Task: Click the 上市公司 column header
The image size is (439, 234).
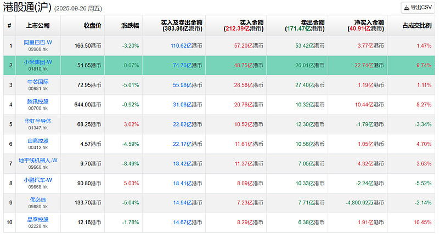Action: pos(38,25)
